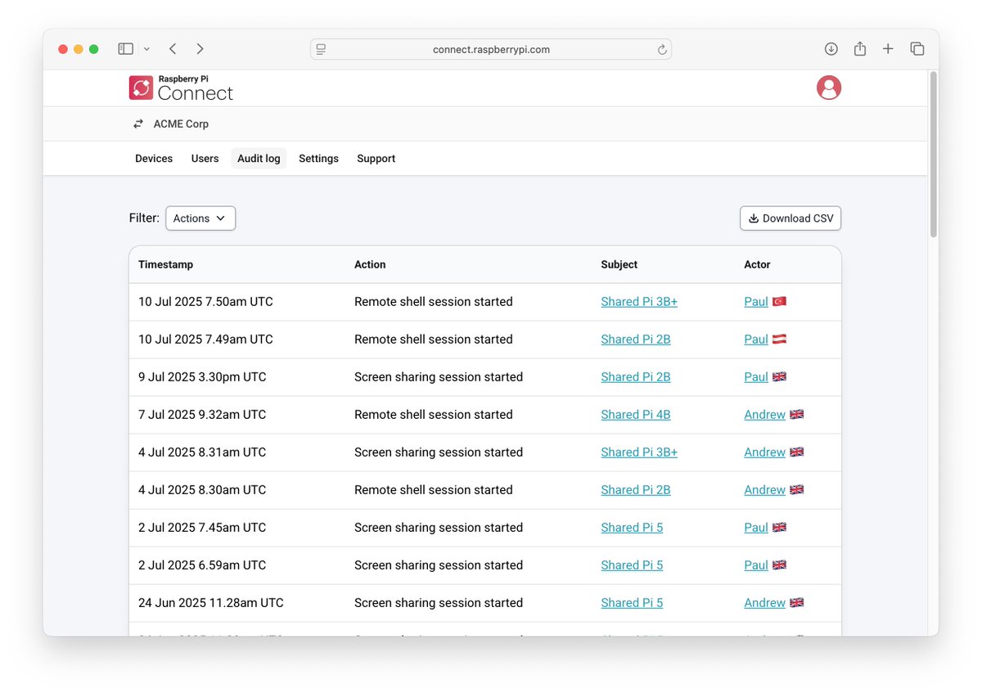The height and width of the screenshot is (693, 982).
Task: Click the page reader icon in address bar
Action: point(322,49)
